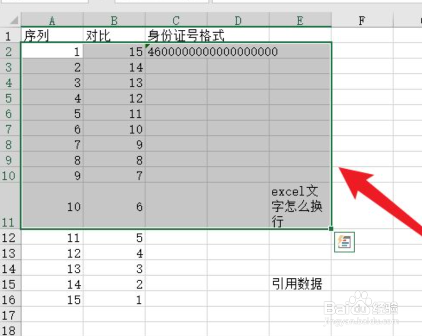Click cell A14 with value 13

[52, 268]
